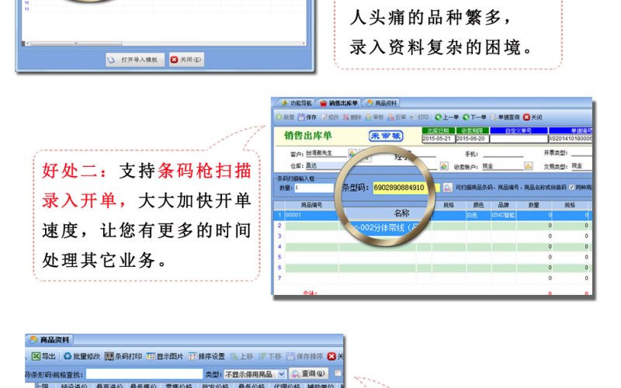Click yellow 条型码 barcode input field
Screen dimensions: 621x388
pos(406,187)
